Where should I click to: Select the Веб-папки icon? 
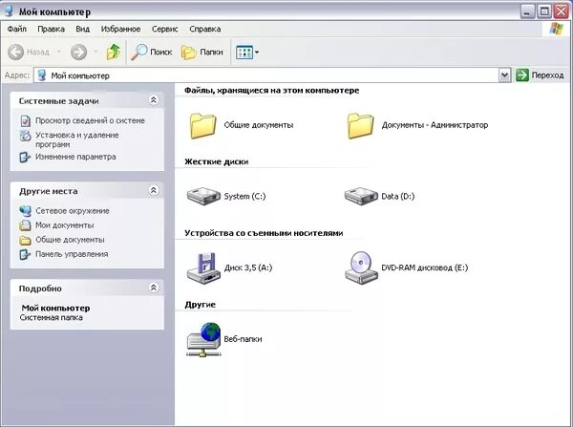coord(203,340)
